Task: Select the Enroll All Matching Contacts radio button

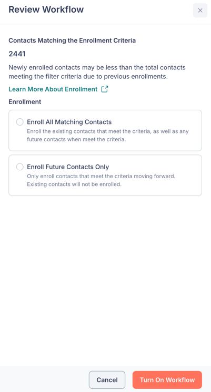Action: (20, 122)
